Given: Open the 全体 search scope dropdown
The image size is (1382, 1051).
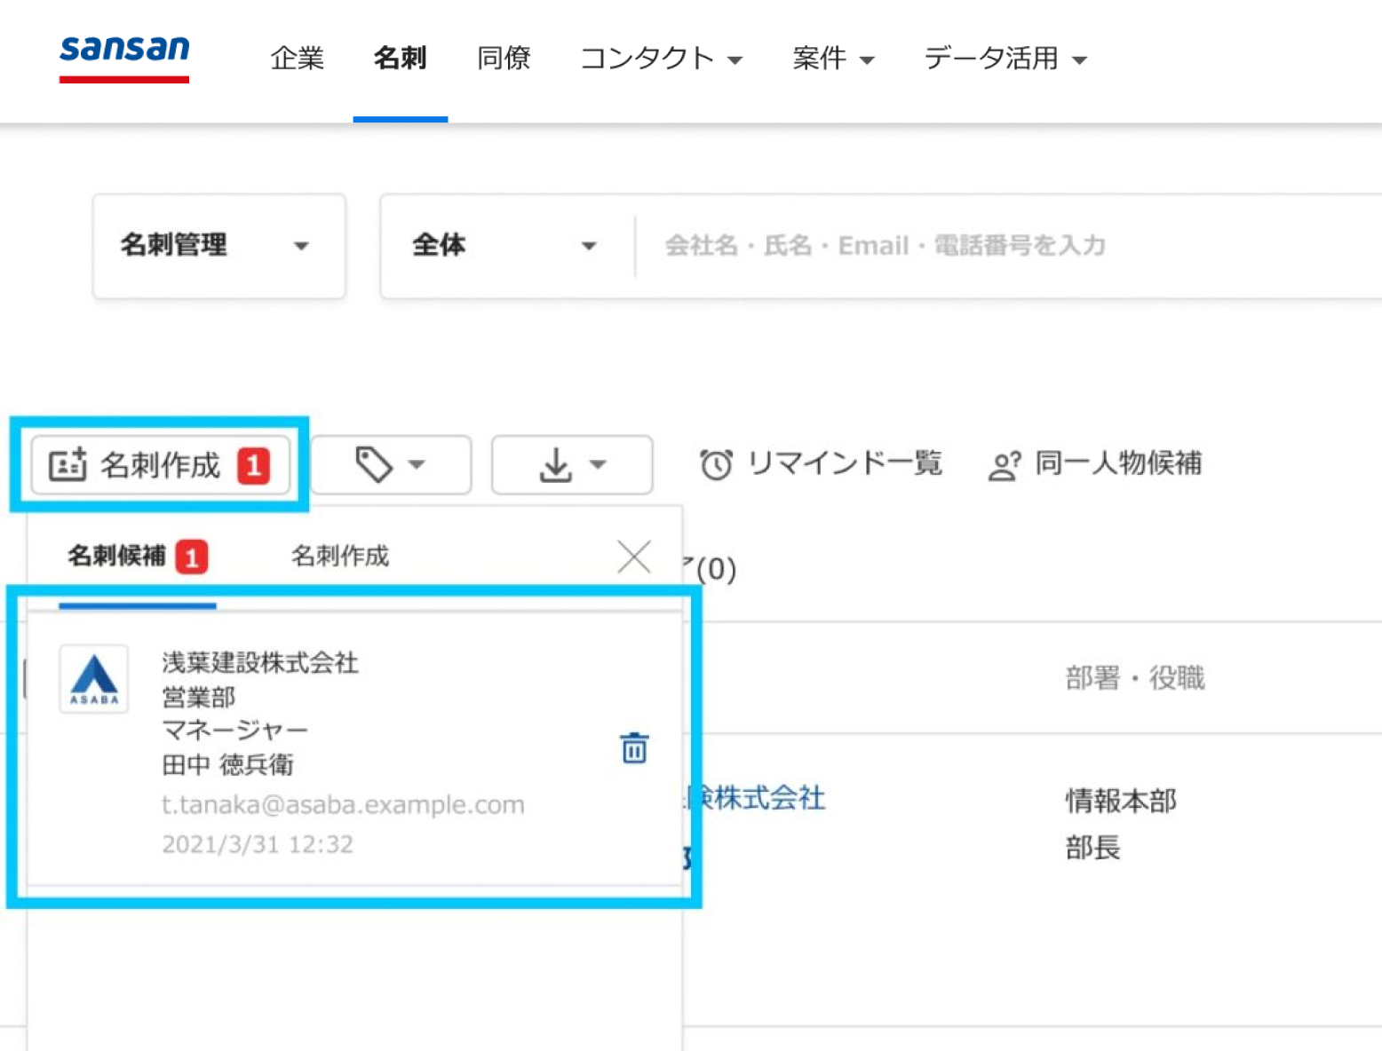Looking at the screenshot, I should point(506,246).
